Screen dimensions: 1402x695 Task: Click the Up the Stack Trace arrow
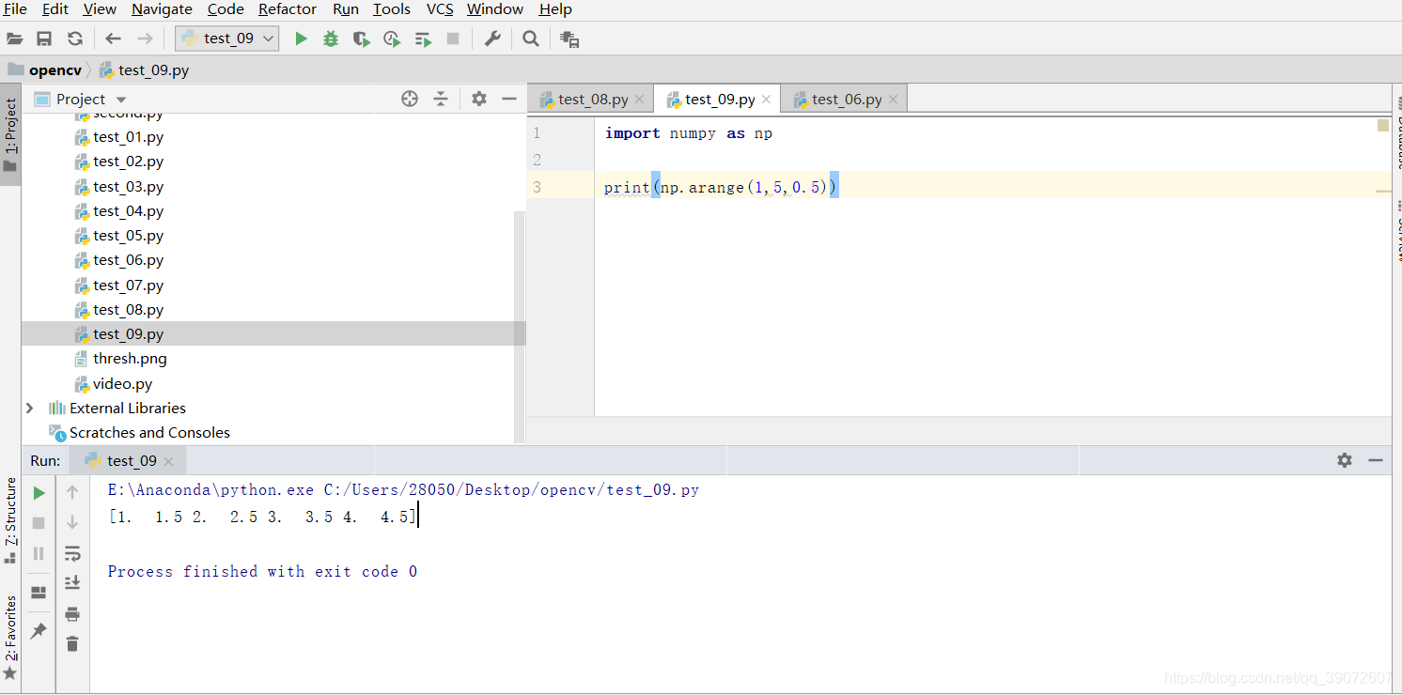pos(72,492)
